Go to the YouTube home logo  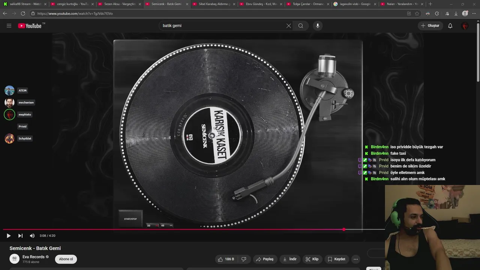pos(30,26)
